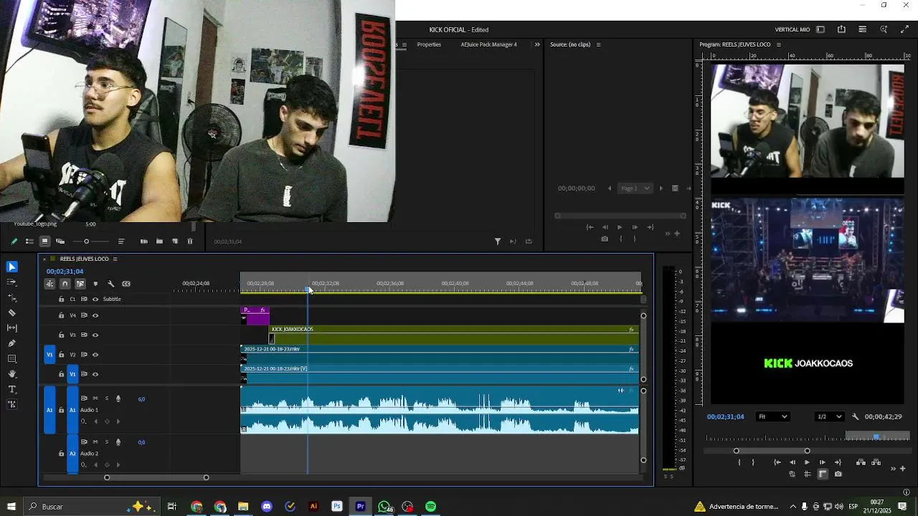Toggle insert sequences as nests
The image size is (918, 516).
pos(49,284)
